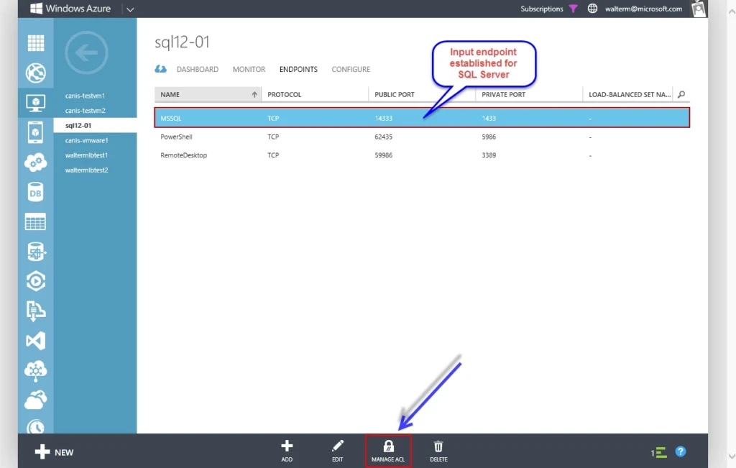Screen dimensions: 736x468
Task: Expand the Windows Azure dropdown chevron
Action: 130,9
